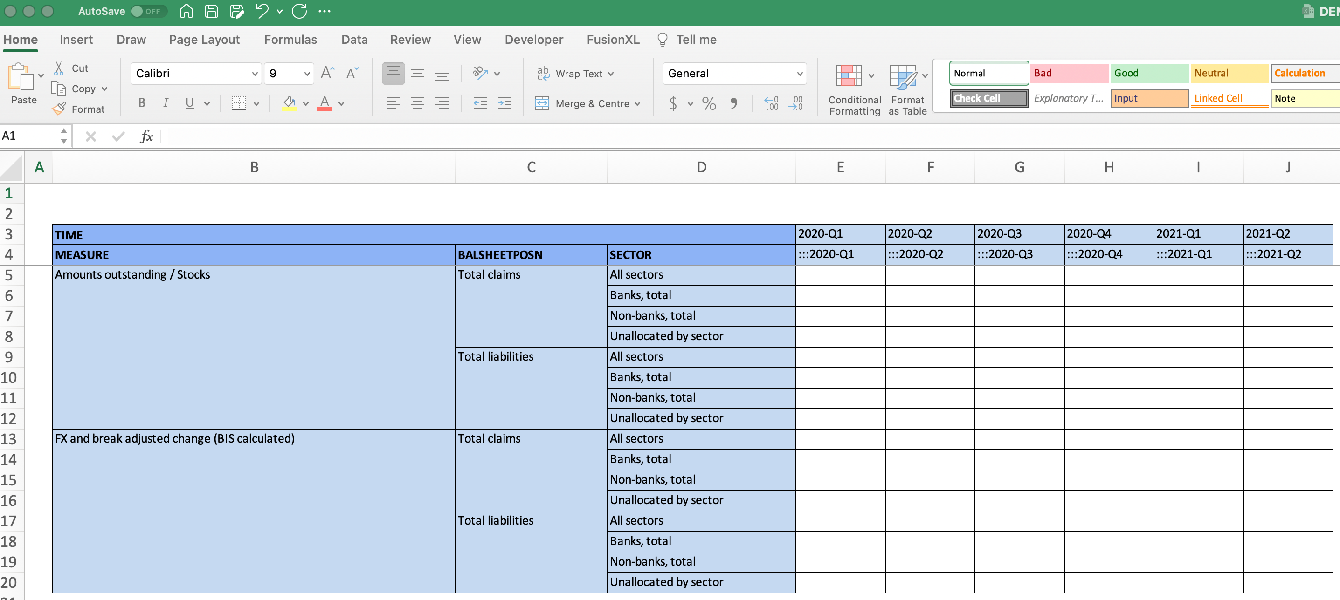Click the Conditional Formatting icon

click(849, 76)
